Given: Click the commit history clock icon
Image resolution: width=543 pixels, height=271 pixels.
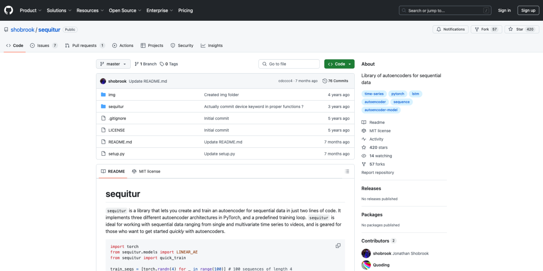Looking at the screenshot, I should pos(324,81).
